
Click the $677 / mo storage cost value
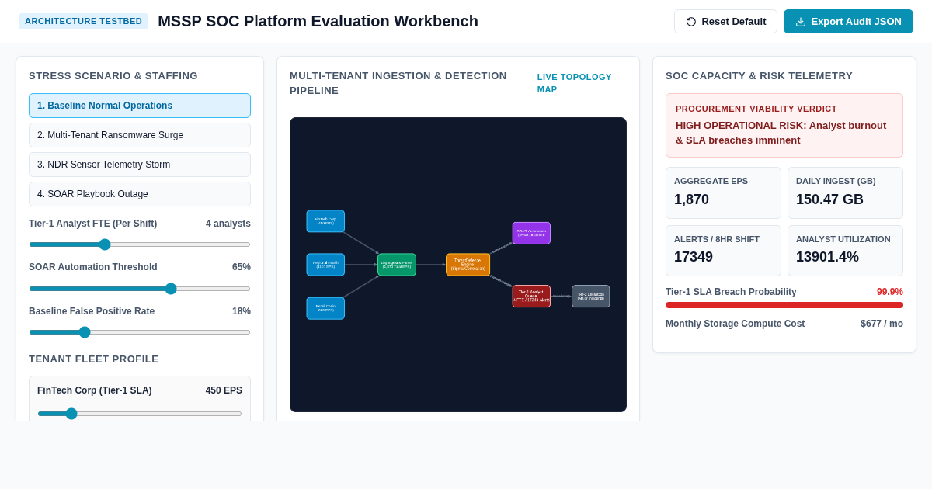click(882, 324)
